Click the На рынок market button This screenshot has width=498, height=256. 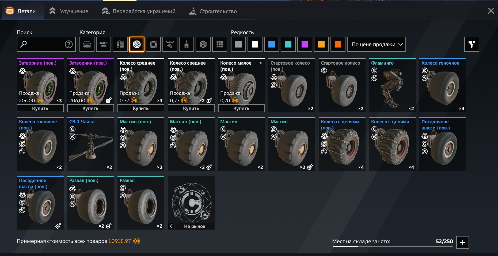(x=195, y=226)
